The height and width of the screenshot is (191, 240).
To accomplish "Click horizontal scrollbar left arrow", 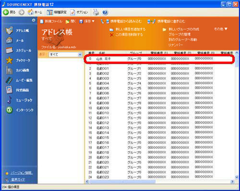I will point(87,181).
